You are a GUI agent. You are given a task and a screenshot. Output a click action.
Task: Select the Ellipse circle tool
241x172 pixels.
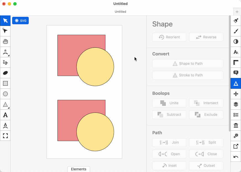tap(5, 94)
